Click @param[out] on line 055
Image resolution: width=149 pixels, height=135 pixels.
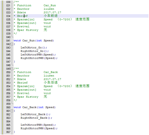(x=27, y=90)
